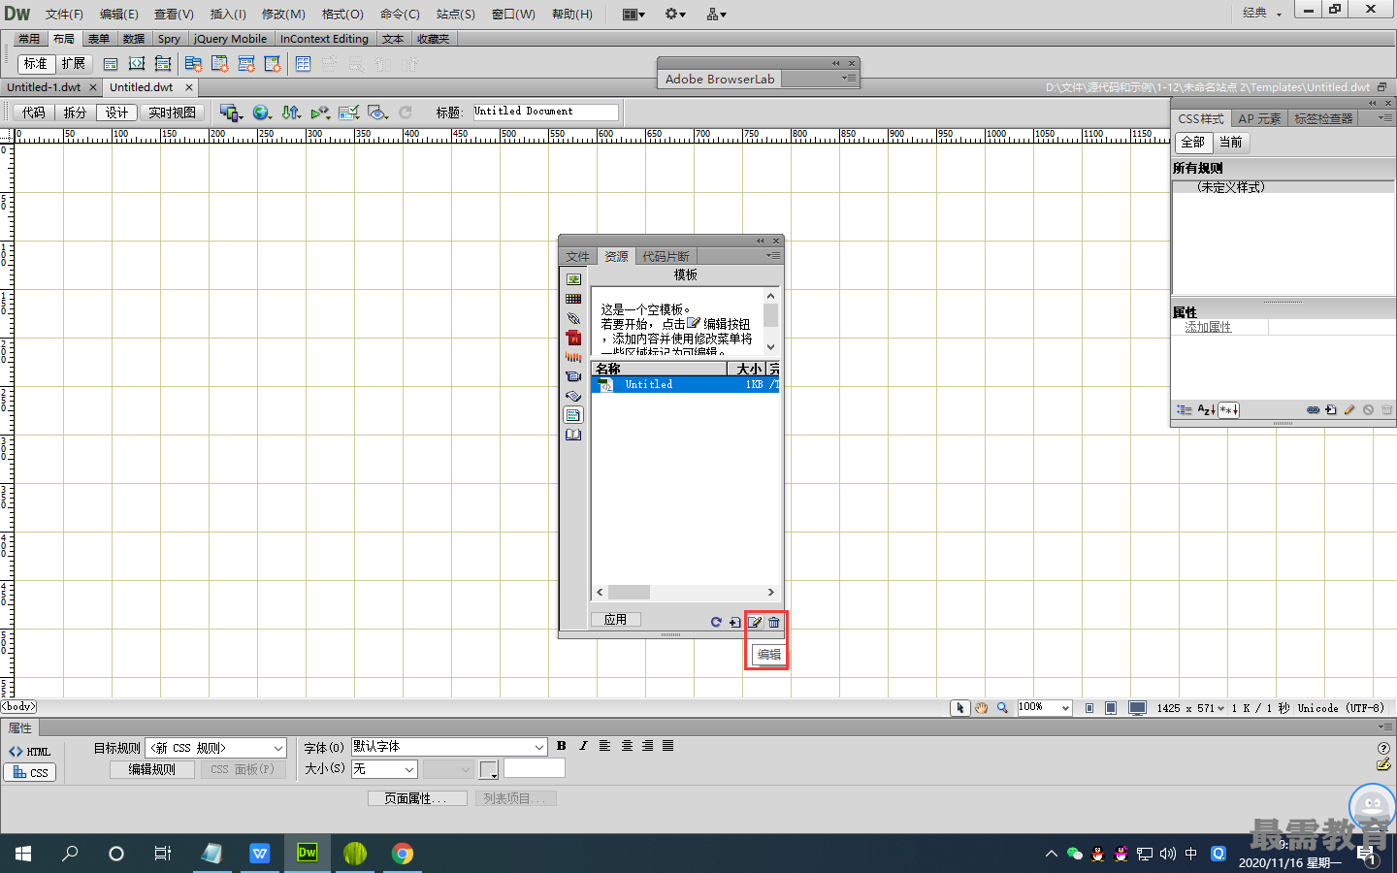Open Site manager dropdown in app bar

(717, 14)
